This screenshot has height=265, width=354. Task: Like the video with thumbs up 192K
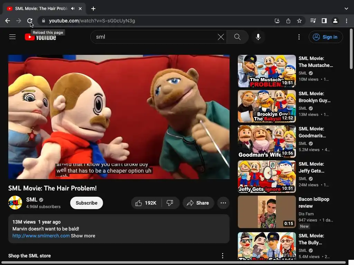pos(146,203)
